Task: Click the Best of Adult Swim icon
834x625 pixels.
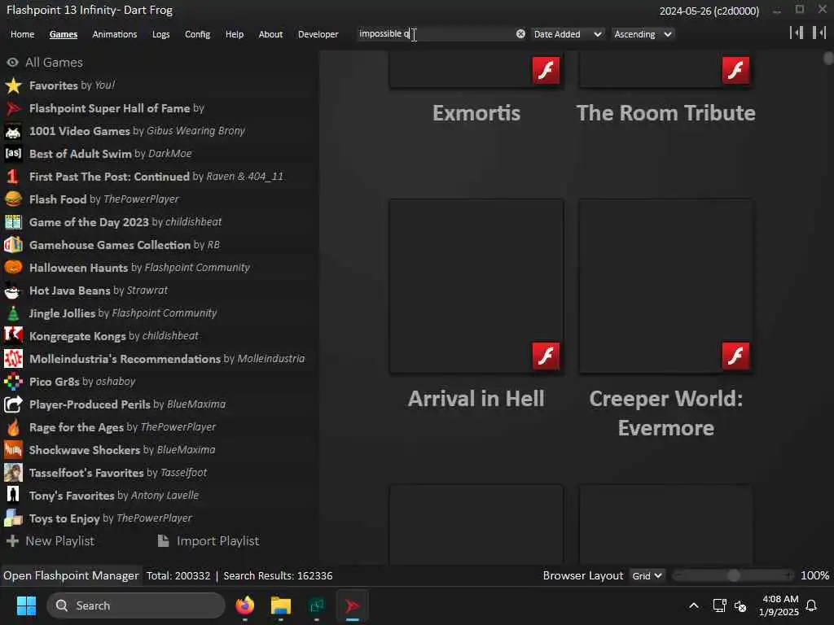Action: (x=13, y=154)
